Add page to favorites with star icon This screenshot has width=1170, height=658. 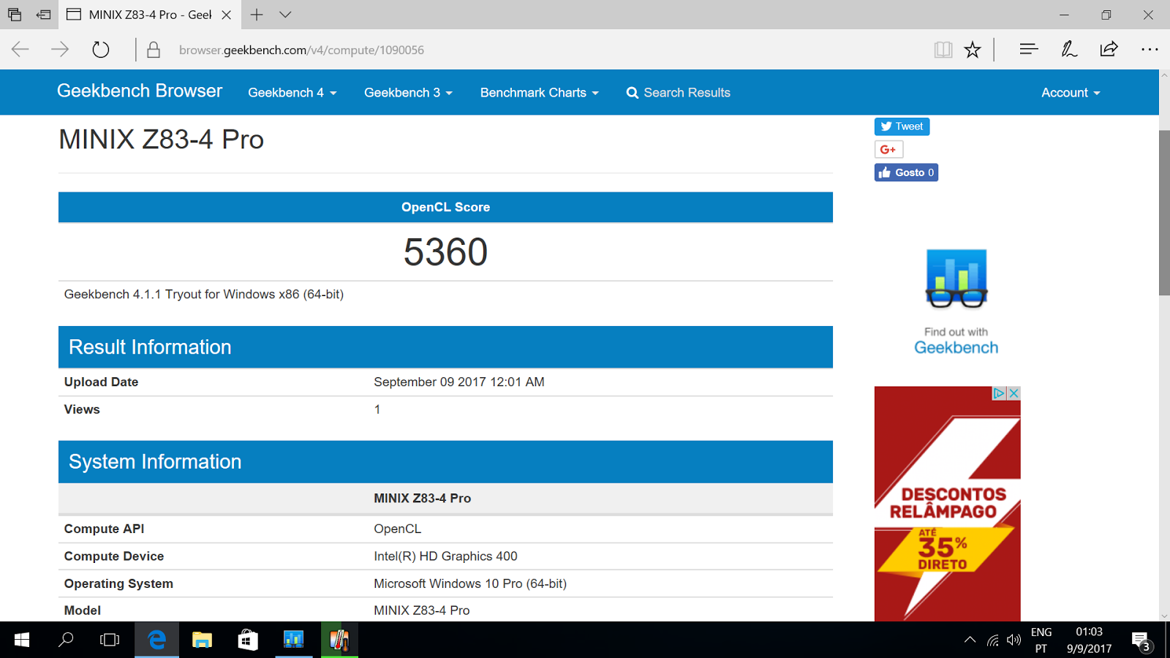pyautogui.click(x=973, y=50)
